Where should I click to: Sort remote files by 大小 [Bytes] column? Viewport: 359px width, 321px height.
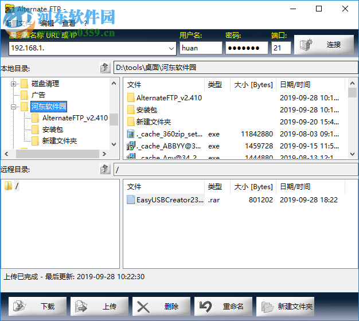click(253, 187)
